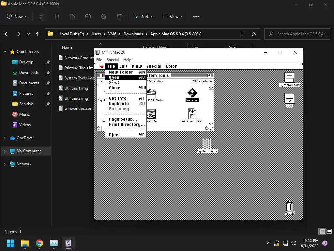Select the Installer Script document icon
The height and width of the screenshot is (251, 334).
coord(192,113)
